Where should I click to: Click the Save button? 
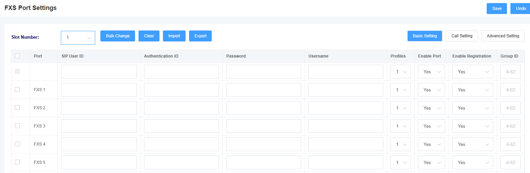(497, 9)
